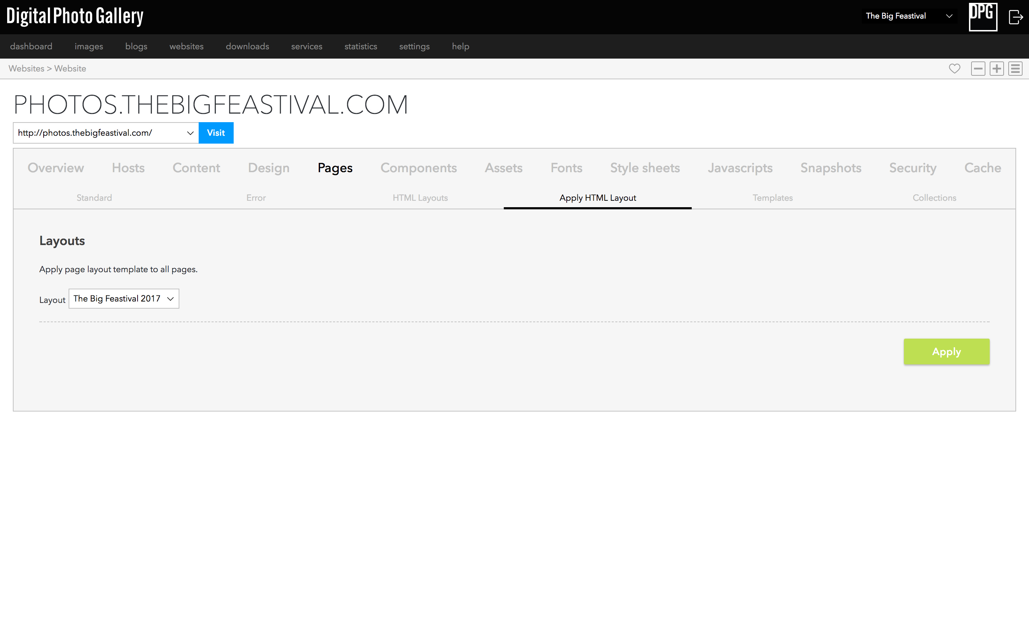
Task: Click the PHOTOS.THEBIGFEASTIVAL.COM heading
Action: (211, 105)
